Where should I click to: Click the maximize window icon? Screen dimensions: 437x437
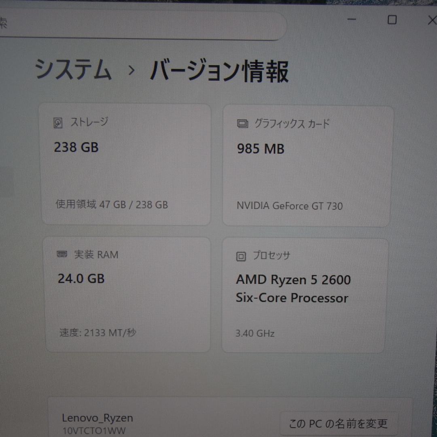pos(392,20)
